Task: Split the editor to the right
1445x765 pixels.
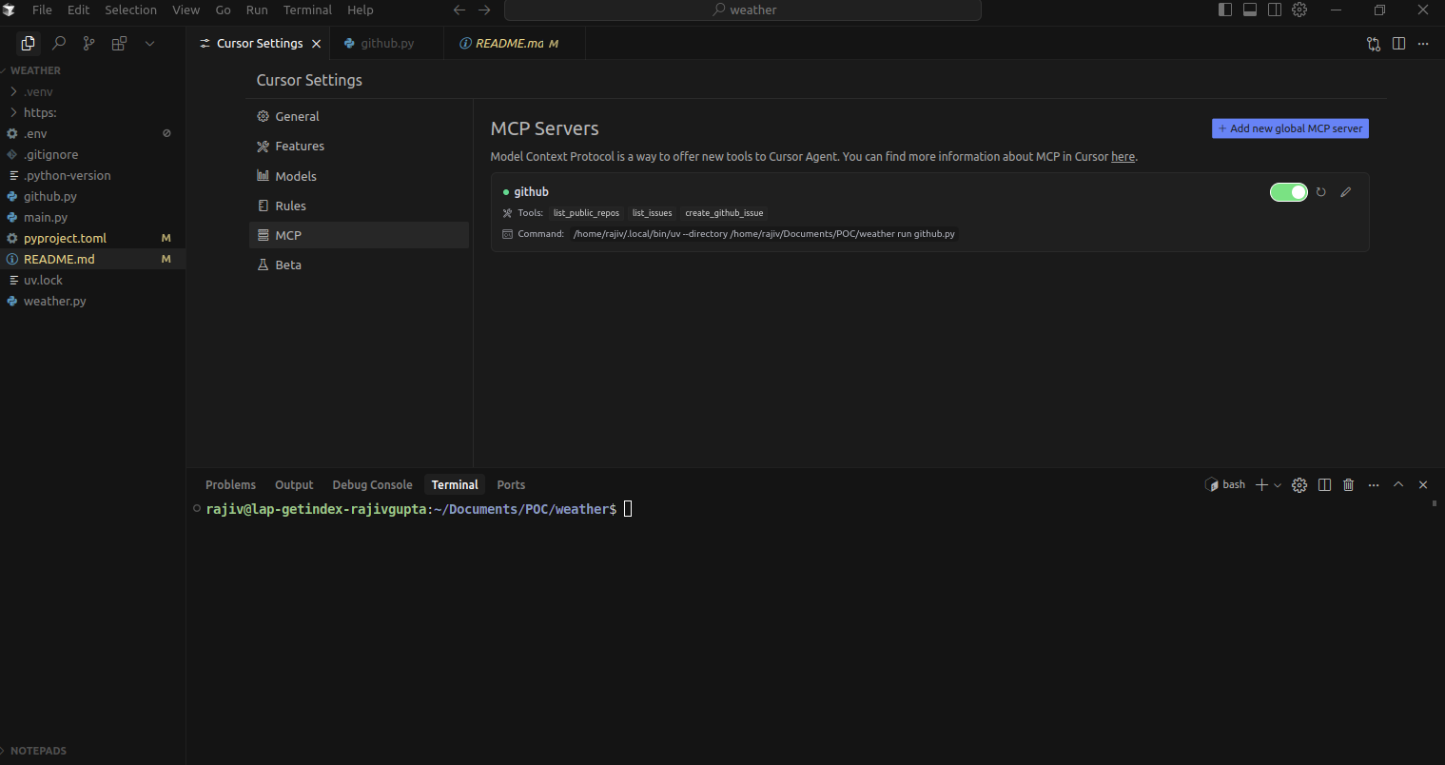Action: click(x=1398, y=44)
